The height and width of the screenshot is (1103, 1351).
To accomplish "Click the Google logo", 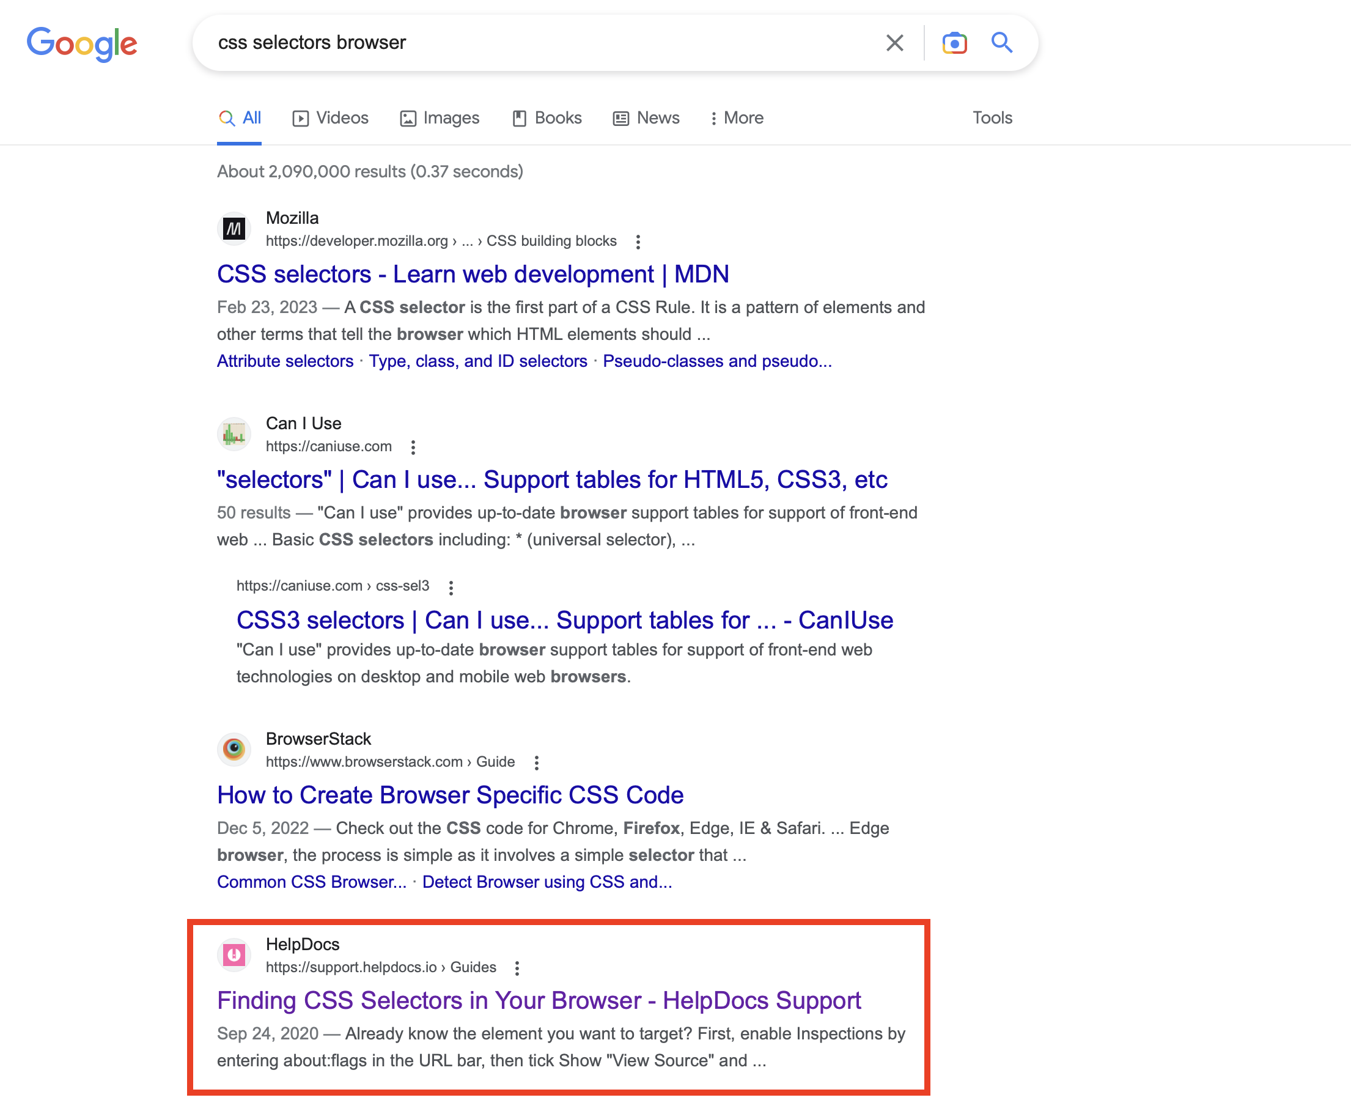I will 81,43.
